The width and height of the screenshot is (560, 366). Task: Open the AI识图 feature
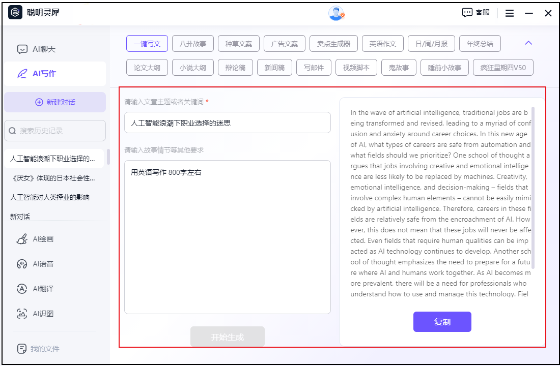pos(42,314)
